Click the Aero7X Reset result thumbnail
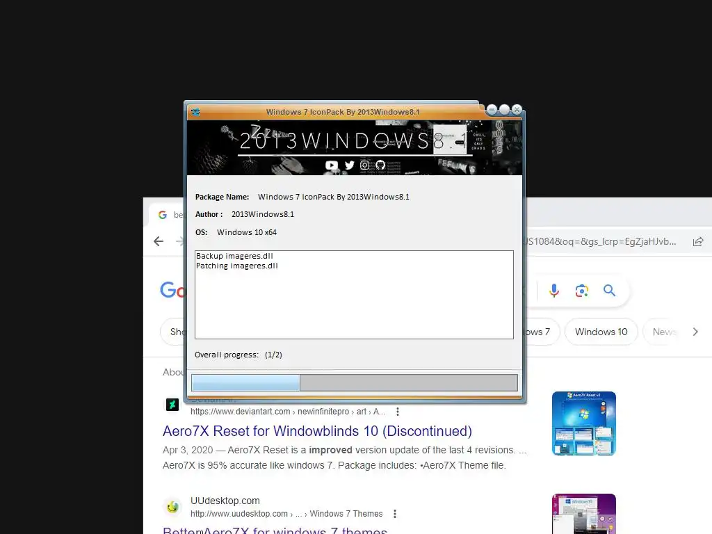Image resolution: width=712 pixels, height=534 pixels. pyautogui.click(x=584, y=423)
